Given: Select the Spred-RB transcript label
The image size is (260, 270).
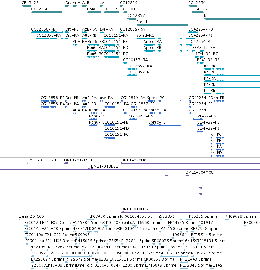Looking at the screenshot, I should 152,48.
